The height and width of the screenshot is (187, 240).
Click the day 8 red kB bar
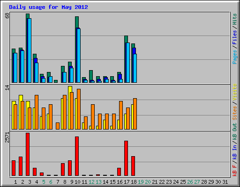(x=63, y=169)
